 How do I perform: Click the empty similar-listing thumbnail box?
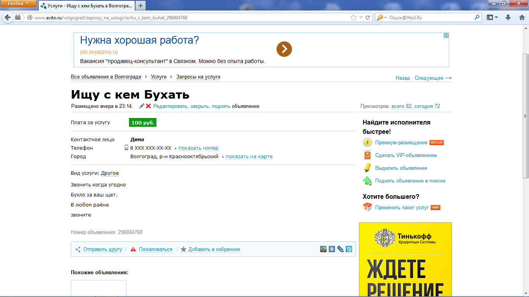(99, 288)
